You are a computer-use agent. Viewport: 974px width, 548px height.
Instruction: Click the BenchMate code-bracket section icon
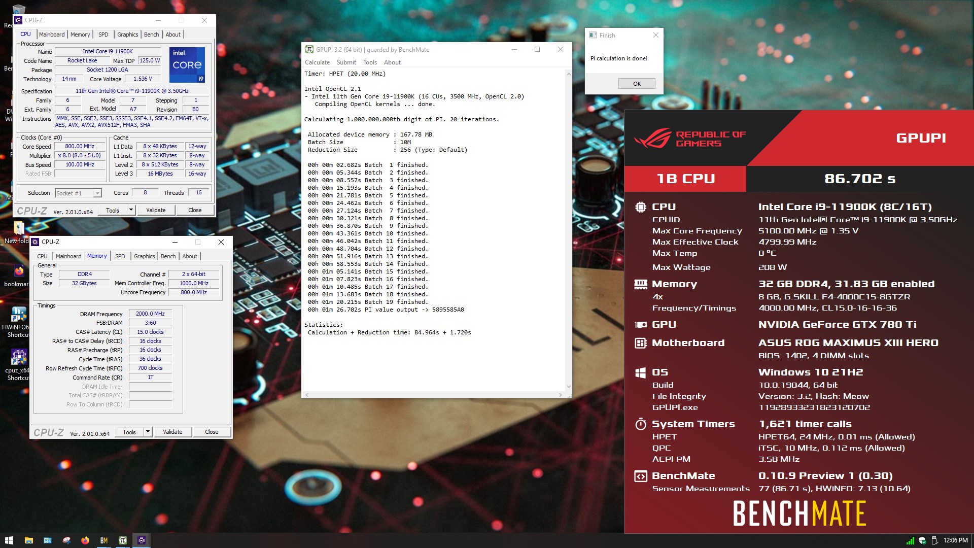[x=640, y=476]
